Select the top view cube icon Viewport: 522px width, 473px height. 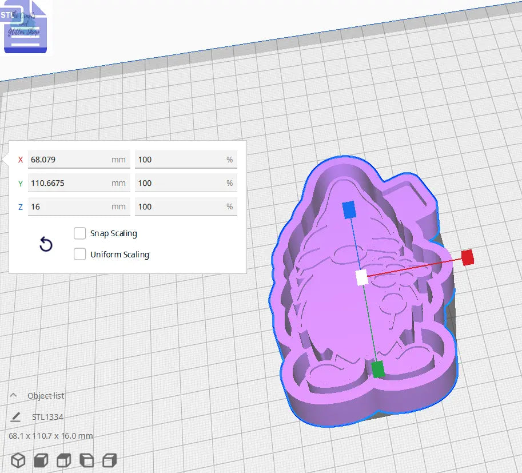pyautogui.click(x=63, y=460)
